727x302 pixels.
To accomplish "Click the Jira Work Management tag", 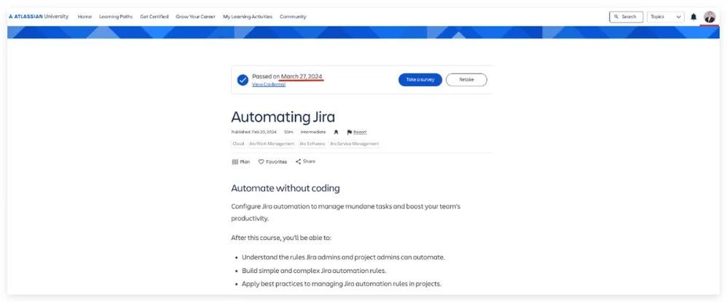I will pyautogui.click(x=272, y=143).
